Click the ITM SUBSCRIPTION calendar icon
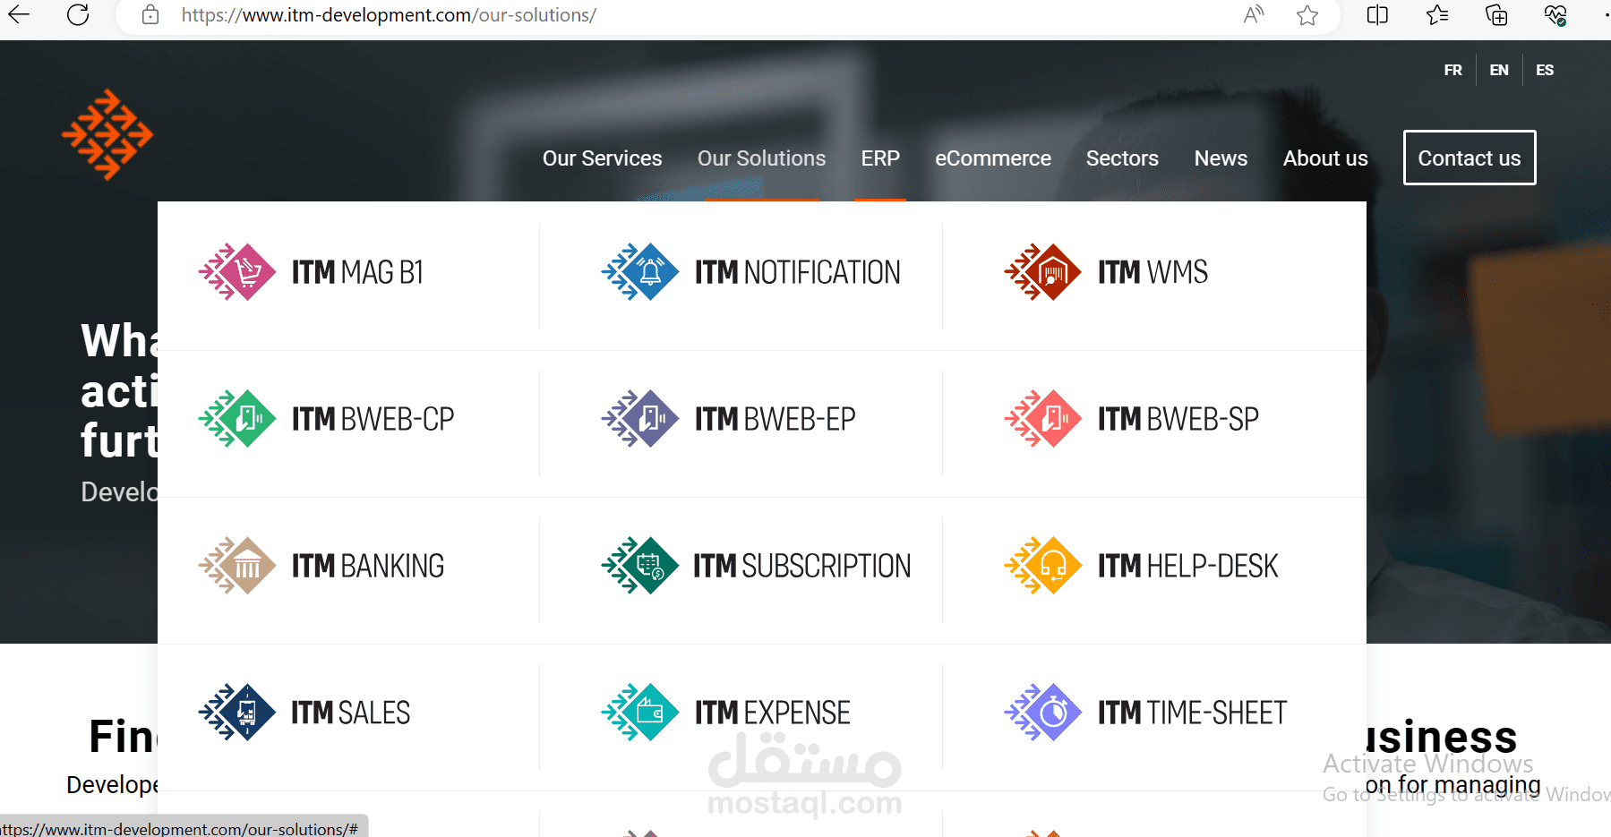The width and height of the screenshot is (1611, 837). (x=640, y=565)
